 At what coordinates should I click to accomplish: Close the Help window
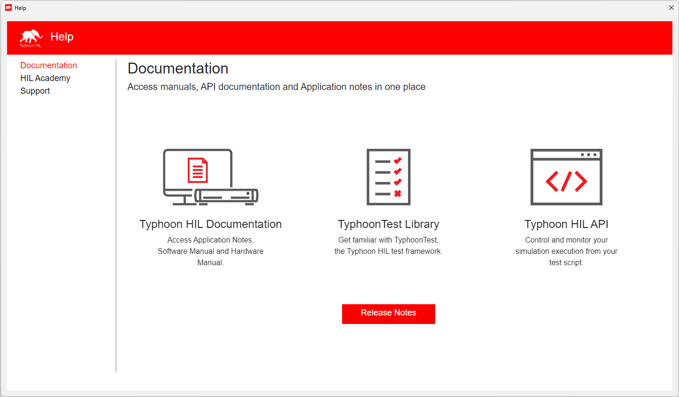point(671,8)
